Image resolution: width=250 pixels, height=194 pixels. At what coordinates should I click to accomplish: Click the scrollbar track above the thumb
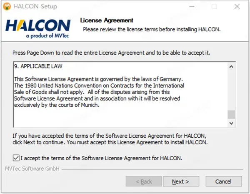[231, 88]
